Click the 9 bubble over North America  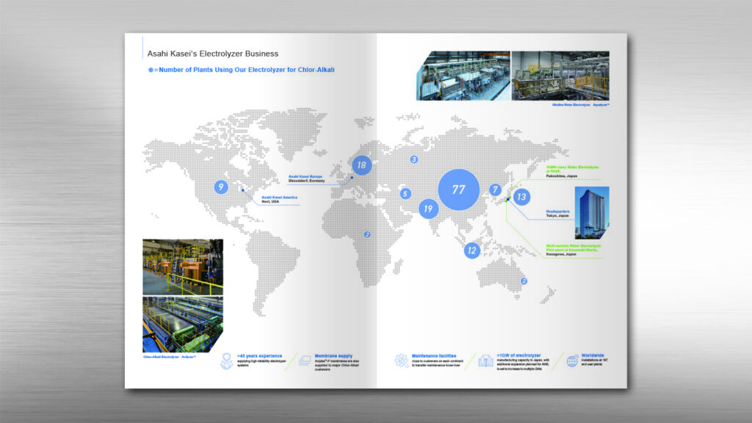[x=220, y=187]
